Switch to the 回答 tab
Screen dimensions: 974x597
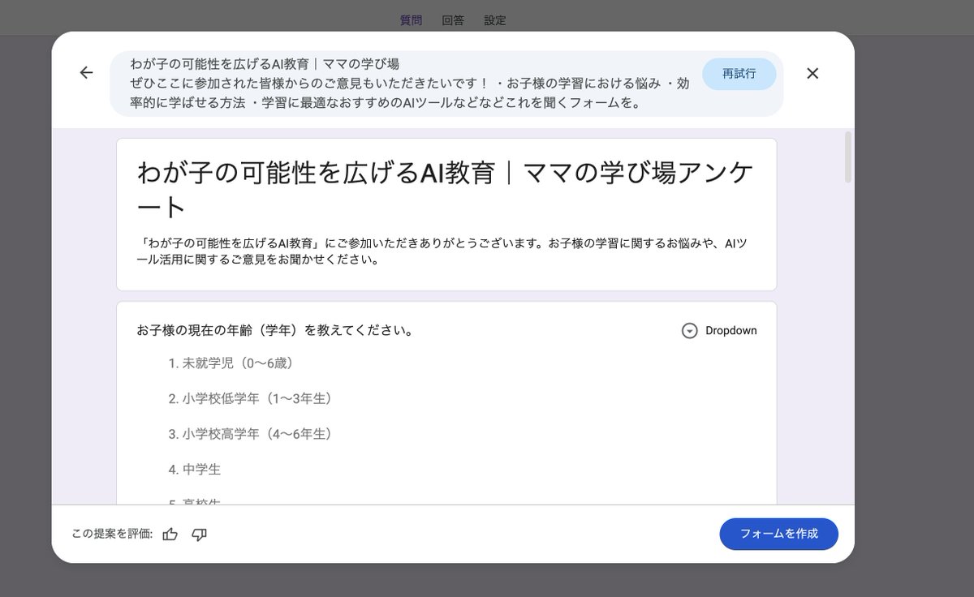453,20
